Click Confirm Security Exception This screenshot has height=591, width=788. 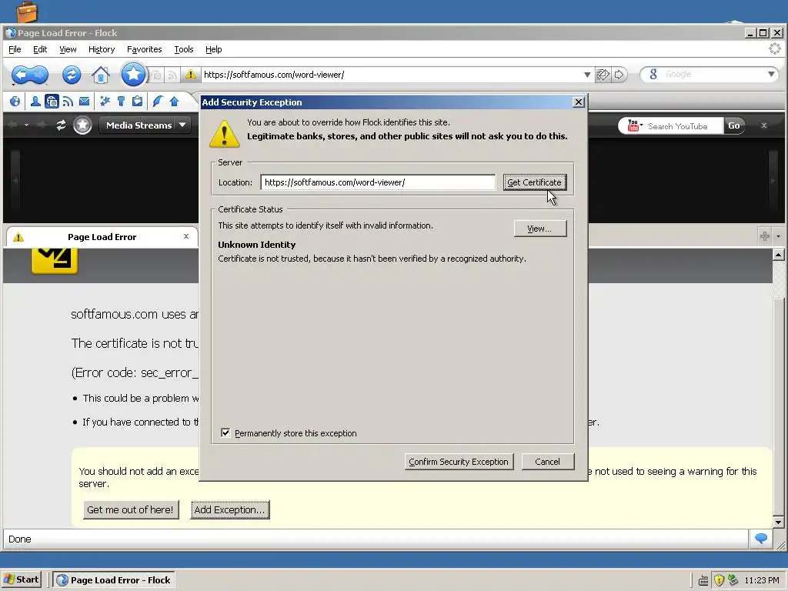(459, 462)
